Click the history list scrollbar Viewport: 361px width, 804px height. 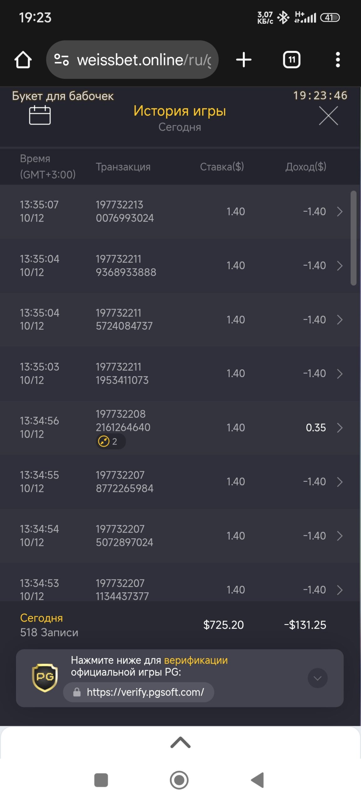[x=353, y=238]
